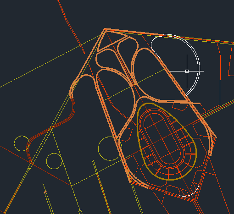Pick the long yellow diagonal line at upper left
The image size is (234, 214).
coord(50,61)
